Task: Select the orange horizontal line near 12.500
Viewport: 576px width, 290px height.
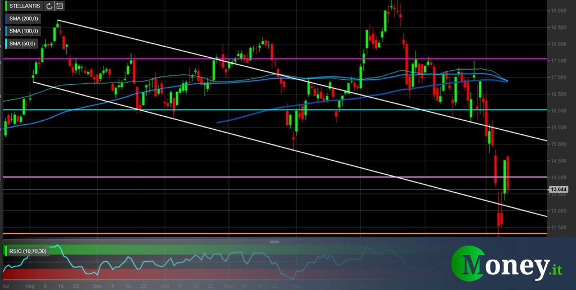Action: 274,233
